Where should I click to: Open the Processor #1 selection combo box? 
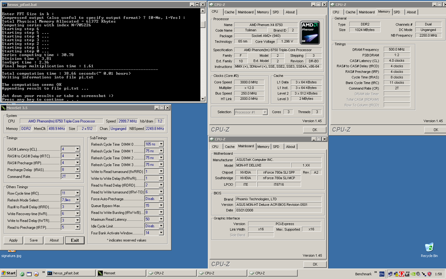pyautogui.click(x=251, y=112)
